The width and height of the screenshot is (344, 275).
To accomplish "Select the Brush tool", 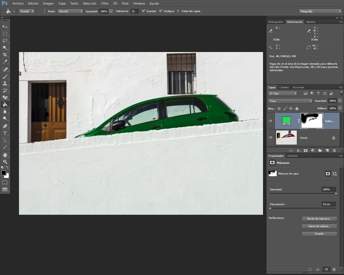I will coord(5,76).
